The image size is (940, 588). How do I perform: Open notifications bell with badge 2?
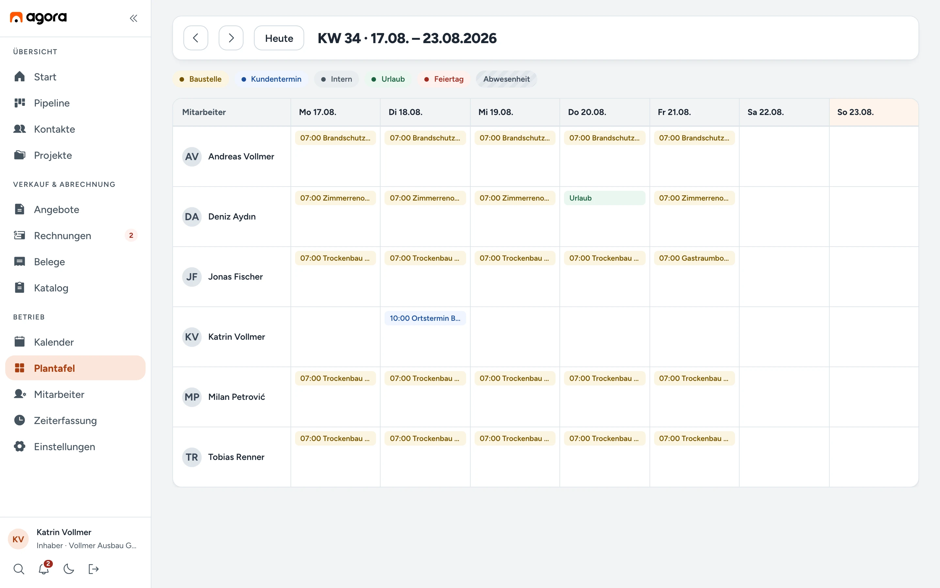pyautogui.click(x=44, y=568)
